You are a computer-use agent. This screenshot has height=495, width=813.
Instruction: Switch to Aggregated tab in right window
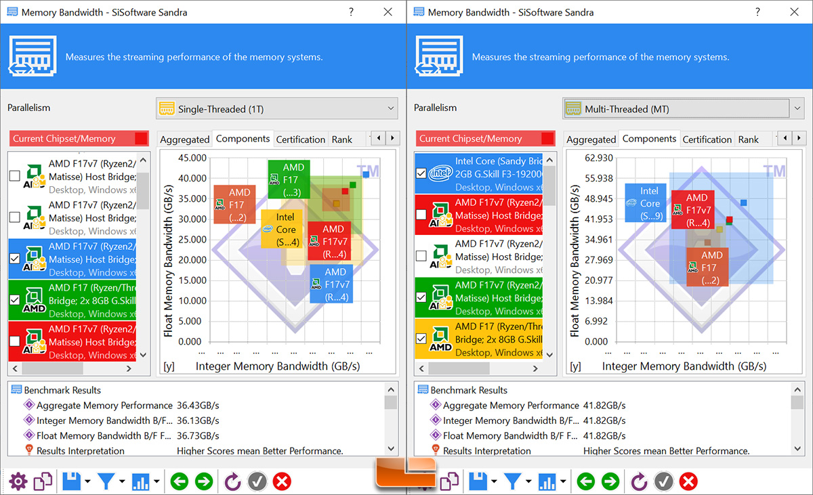tap(591, 139)
